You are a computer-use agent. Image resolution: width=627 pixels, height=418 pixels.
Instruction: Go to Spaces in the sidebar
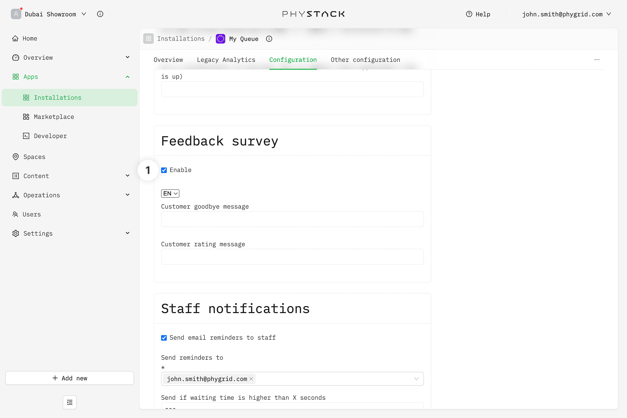point(34,157)
